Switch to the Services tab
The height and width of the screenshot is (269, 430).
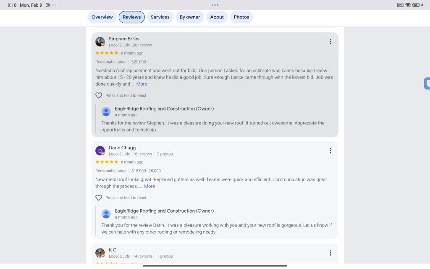160,17
